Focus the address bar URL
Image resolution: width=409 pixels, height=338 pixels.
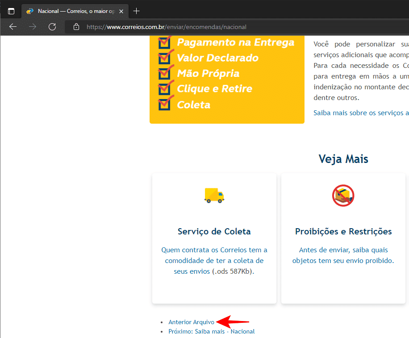click(x=167, y=27)
